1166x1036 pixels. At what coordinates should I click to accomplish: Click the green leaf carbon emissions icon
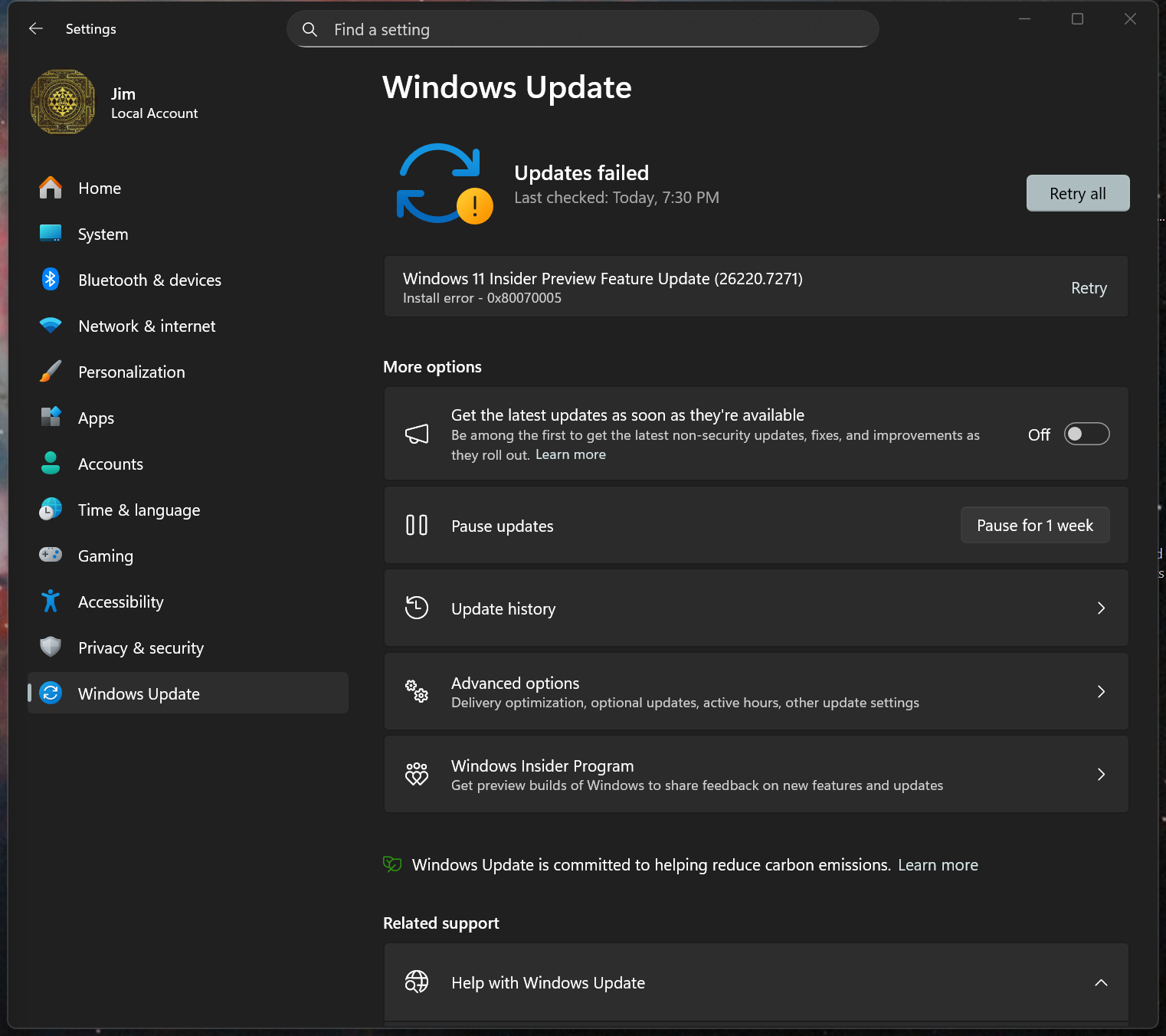coord(392,864)
